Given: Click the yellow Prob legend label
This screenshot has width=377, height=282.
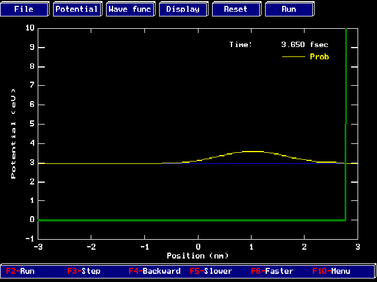Looking at the screenshot, I should (319, 57).
